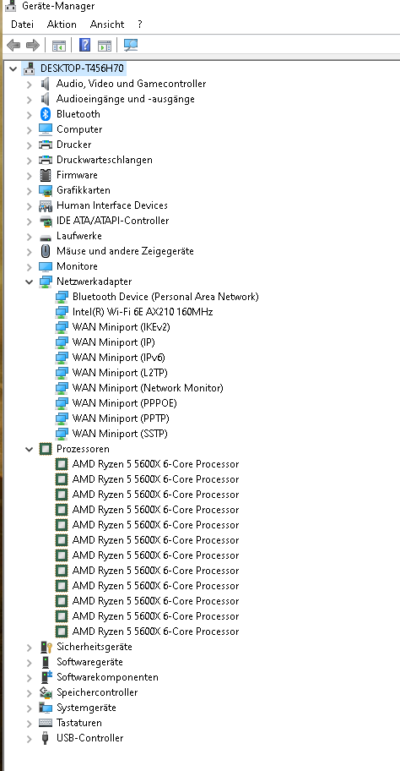Click the forward arrow toolbar icon

32,46
